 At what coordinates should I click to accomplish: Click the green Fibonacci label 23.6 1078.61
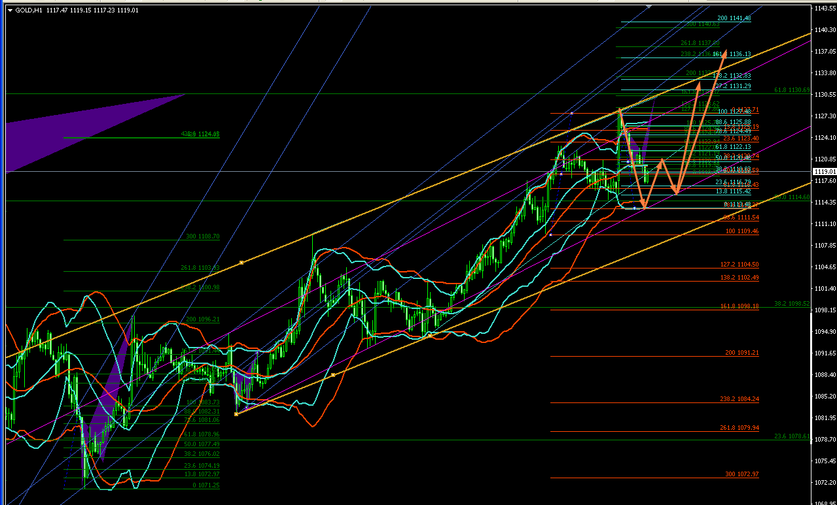(x=792, y=436)
